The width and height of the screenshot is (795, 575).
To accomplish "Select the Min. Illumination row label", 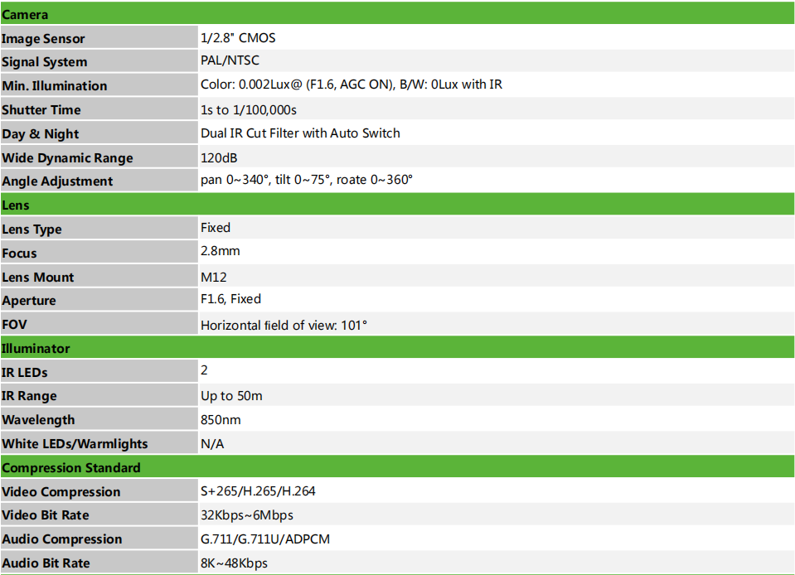I will (99, 85).
